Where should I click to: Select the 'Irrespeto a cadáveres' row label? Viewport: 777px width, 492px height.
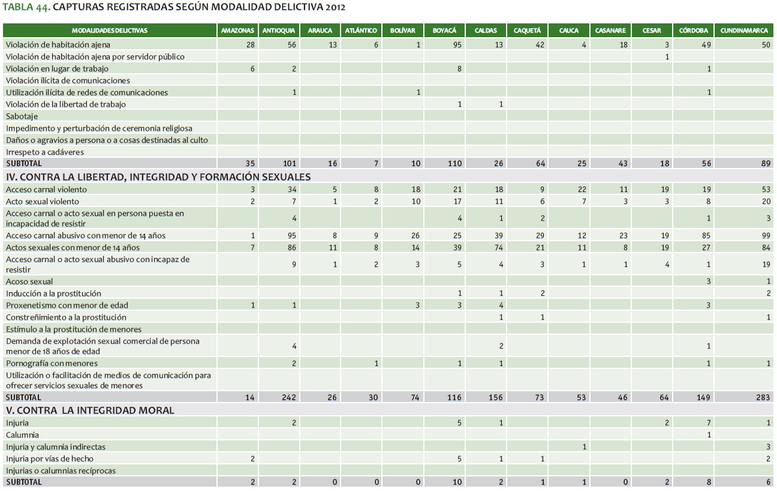tap(45, 152)
